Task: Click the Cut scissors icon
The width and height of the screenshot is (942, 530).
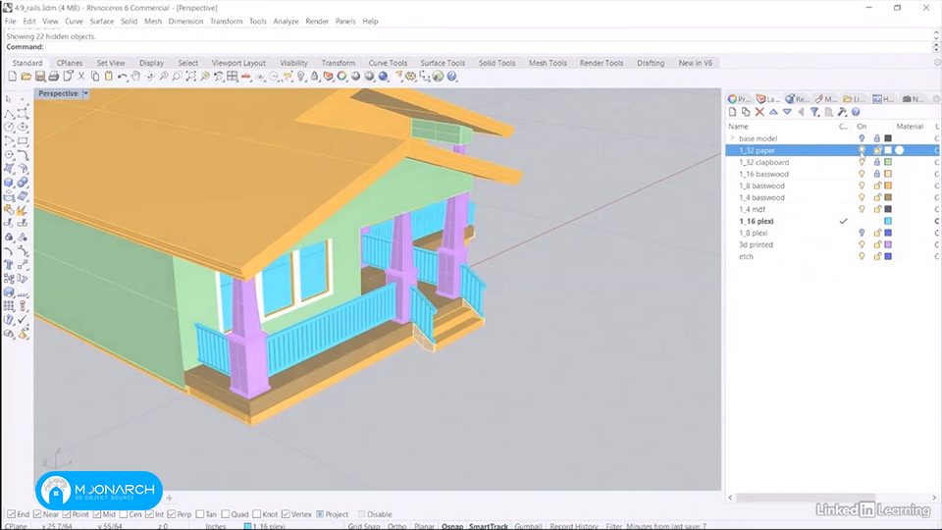Action: pyautogui.click(x=81, y=77)
